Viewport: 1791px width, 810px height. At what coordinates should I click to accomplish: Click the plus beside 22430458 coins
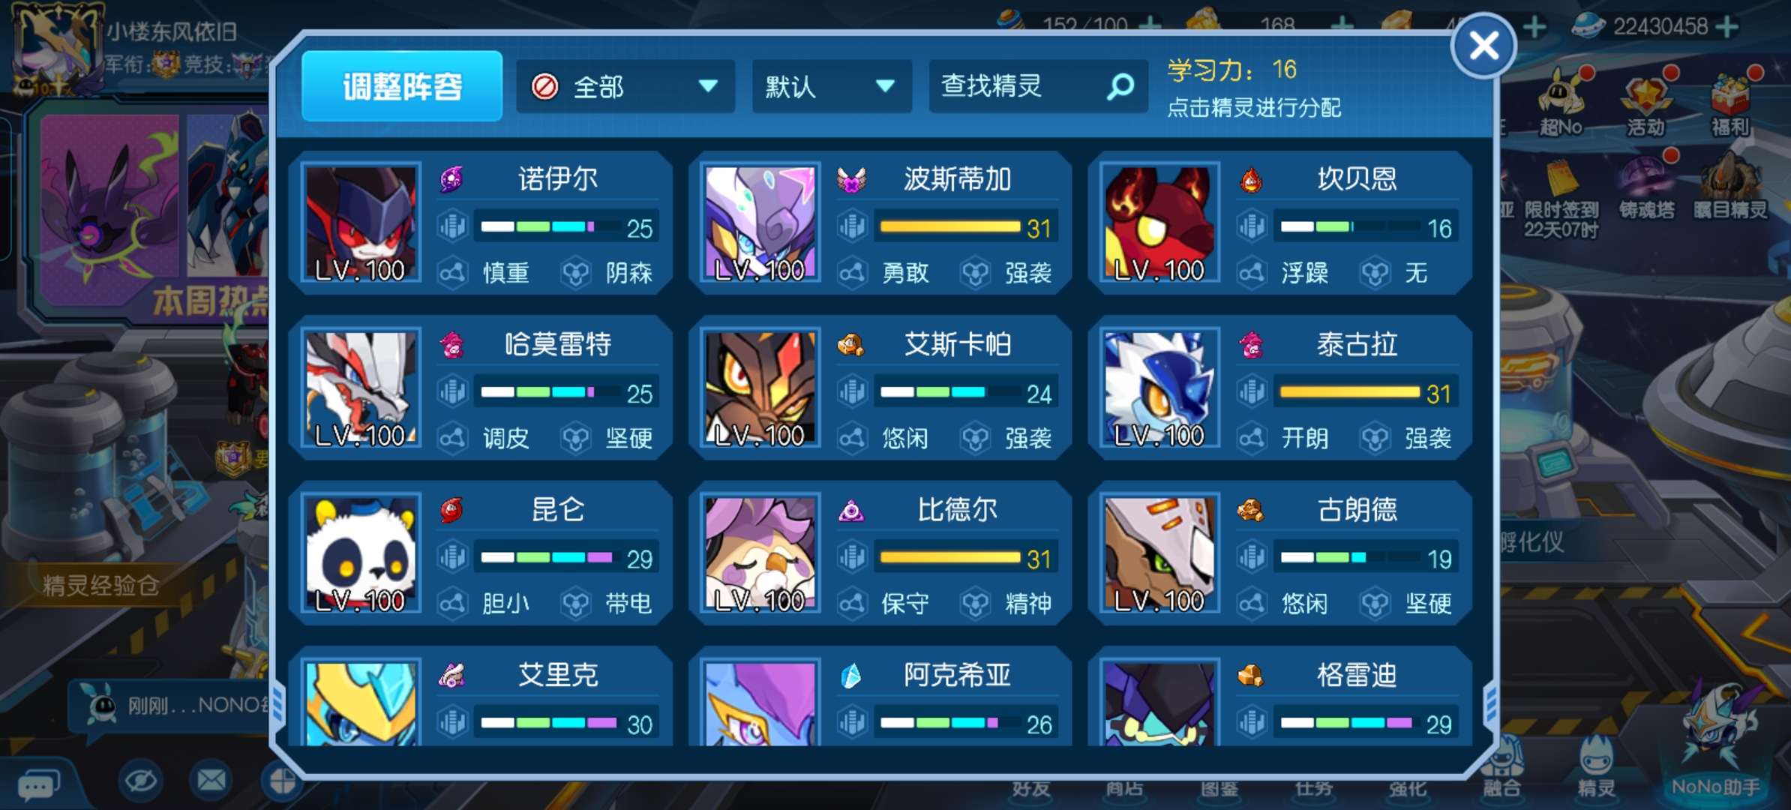(x=1727, y=27)
